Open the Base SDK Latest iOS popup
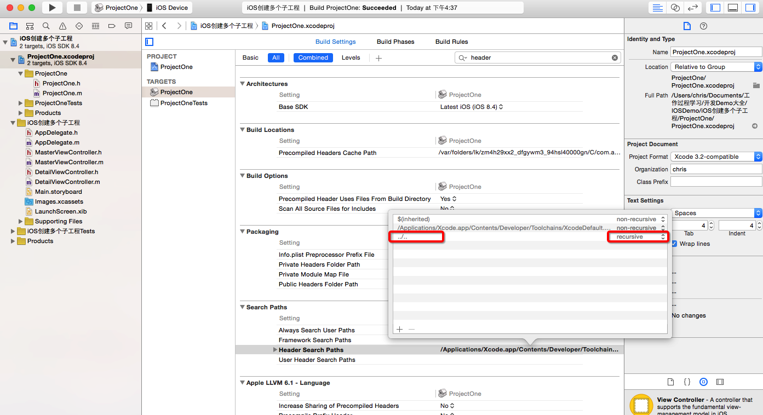Image resolution: width=763 pixels, height=415 pixels. pos(472,107)
